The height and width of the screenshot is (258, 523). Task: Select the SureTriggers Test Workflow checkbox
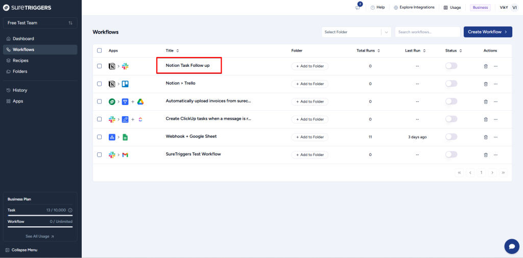[99, 154]
